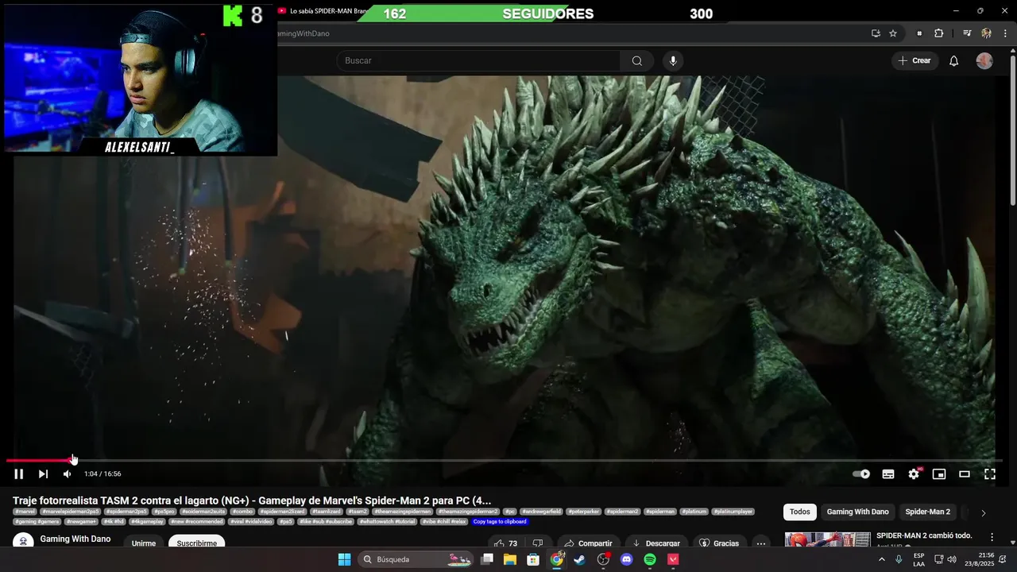Toggle theater mode view
Screen dimensions: 1017x572
pyautogui.click(x=965, y=474)
